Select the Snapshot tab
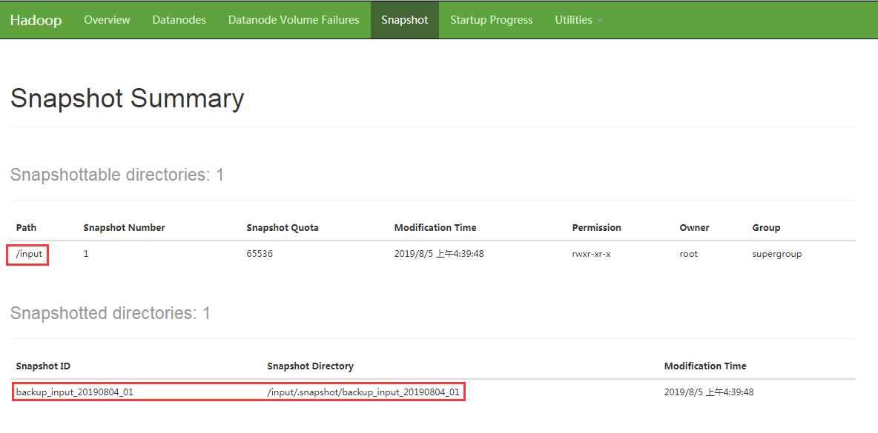Viewport: 878px width, 433px height. (x=405, y=20)
